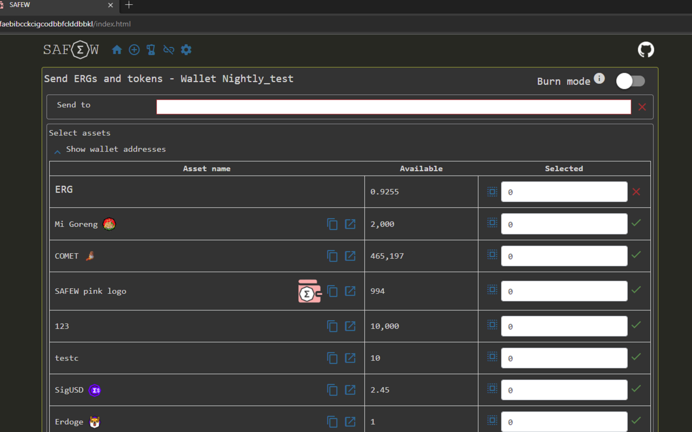Screen dimensions: 692x432
Task: Open the GitHub repository icon
Action: point(646,50)
